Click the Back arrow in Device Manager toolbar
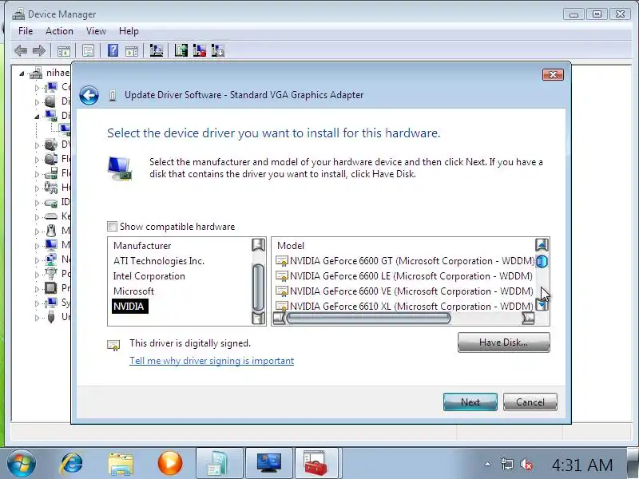The image size is (639, 479). 21,51
